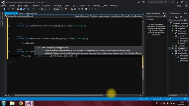The height and width of the screenshot is (106, 189).
Task: Click the volume speaker tray icon
Action: (174, 103)
